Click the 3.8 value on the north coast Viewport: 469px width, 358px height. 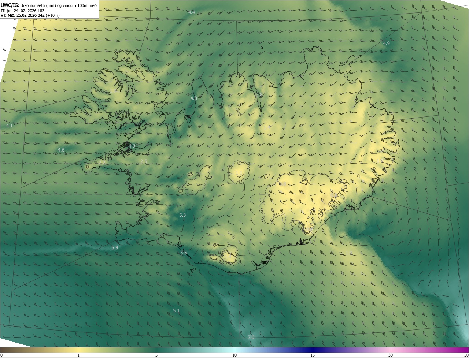259,94
